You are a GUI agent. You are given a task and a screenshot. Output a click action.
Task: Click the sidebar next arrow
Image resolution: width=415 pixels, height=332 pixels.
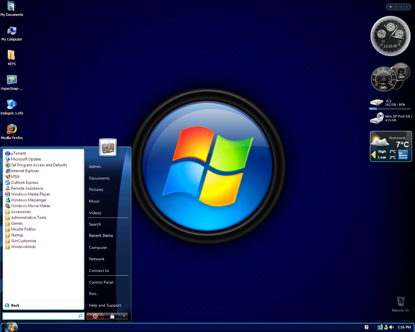coord(407,7)
